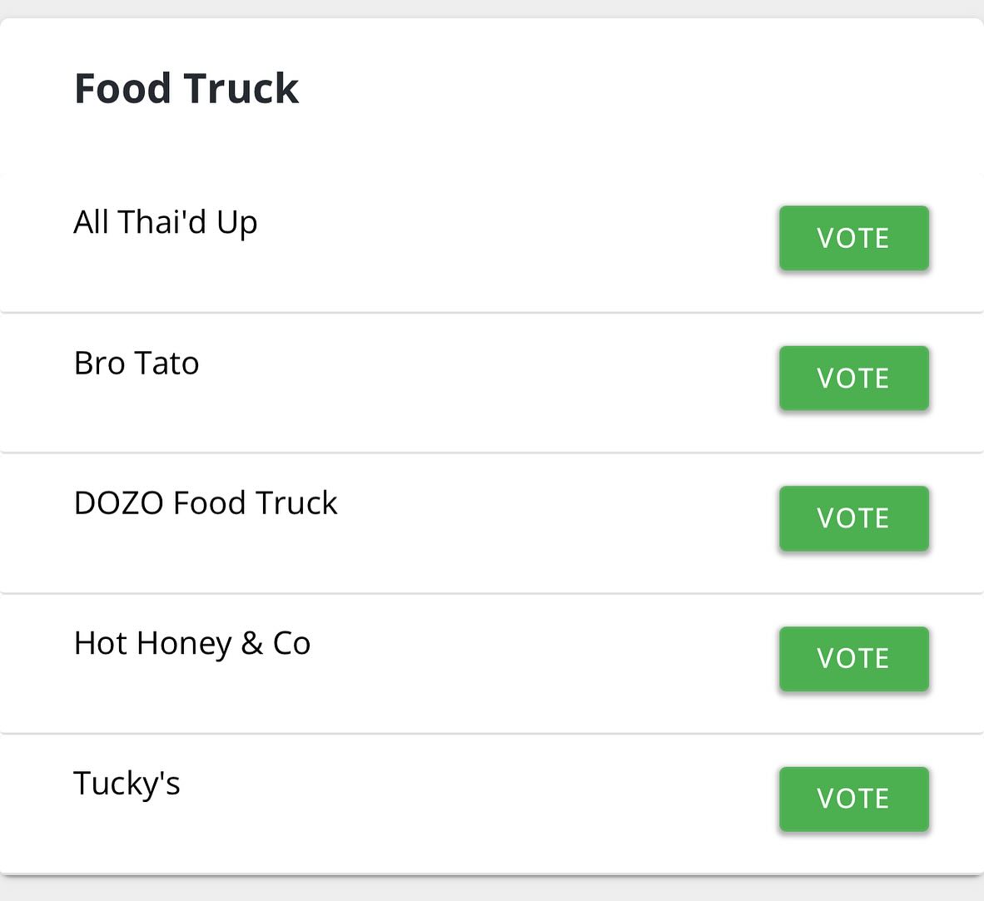984x901 pixels.
Task: Click the Hot Honey & Co name text
Action: 192,644
